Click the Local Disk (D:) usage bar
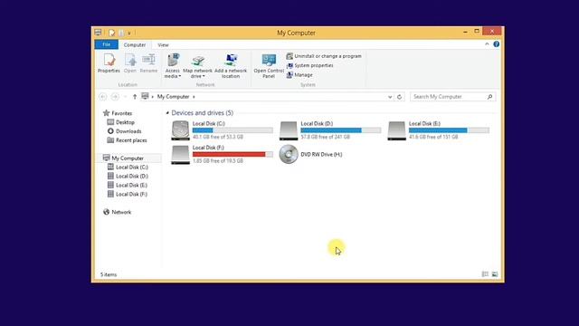The height and width of the screenshot is (326, 579). (341, 130)
